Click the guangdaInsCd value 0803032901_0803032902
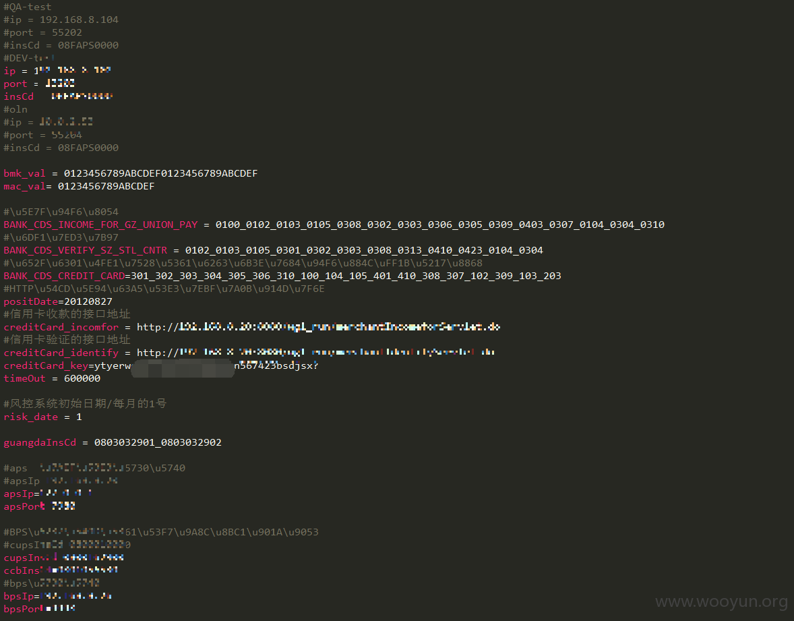 click(158, 443)
